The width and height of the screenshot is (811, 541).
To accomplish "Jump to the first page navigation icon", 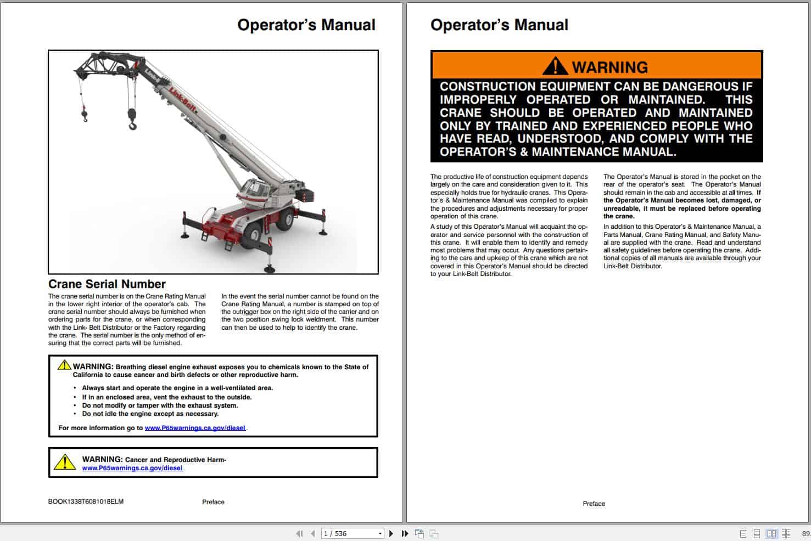I will [x=300, y=533].
